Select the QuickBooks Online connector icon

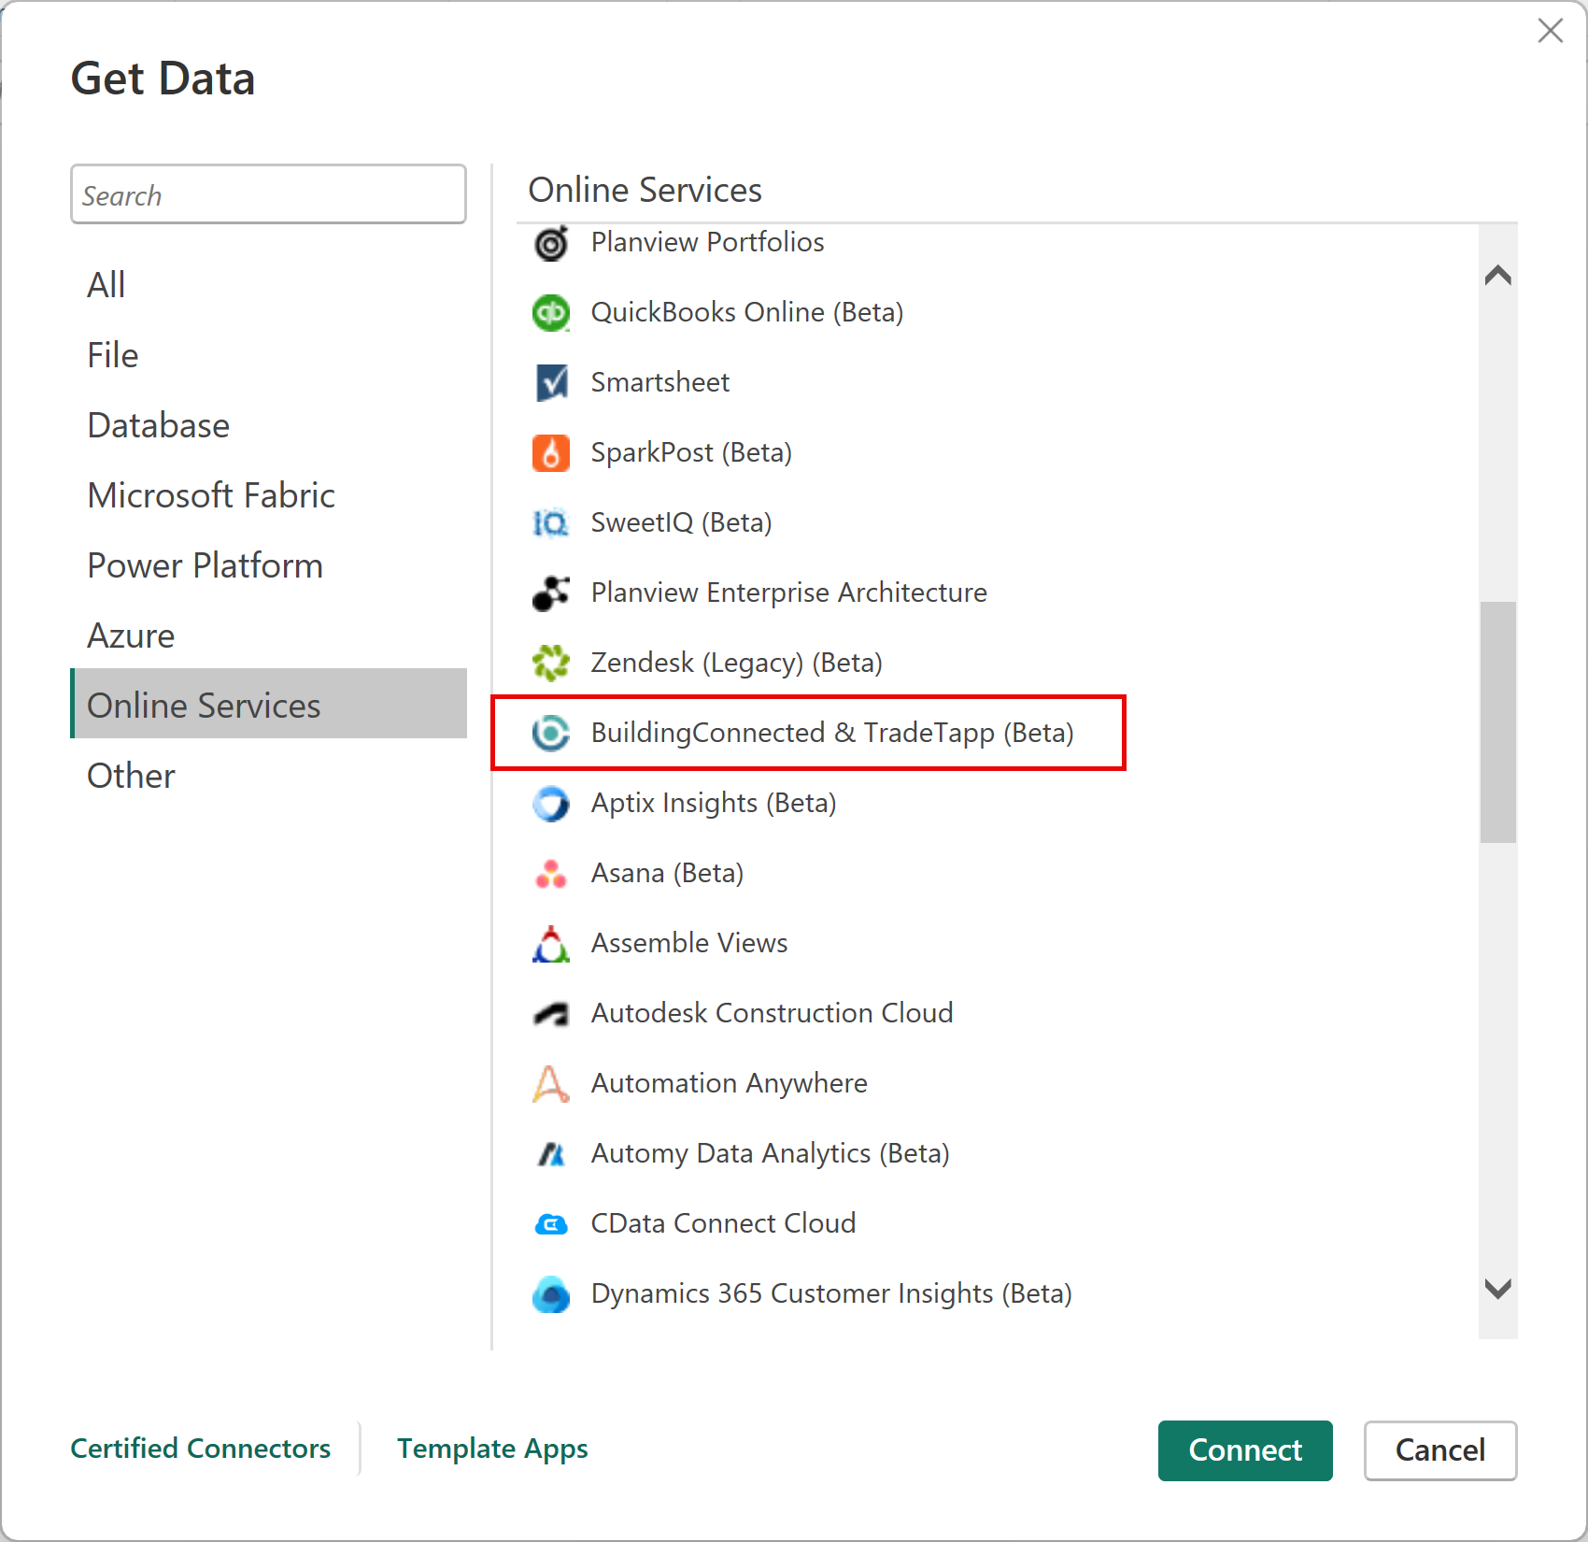(x=551, y=312)
